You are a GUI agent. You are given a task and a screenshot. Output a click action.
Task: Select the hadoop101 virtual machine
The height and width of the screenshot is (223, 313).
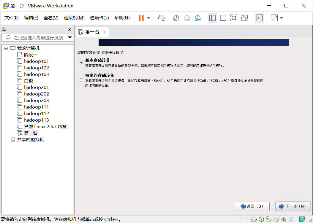point(36,61)
